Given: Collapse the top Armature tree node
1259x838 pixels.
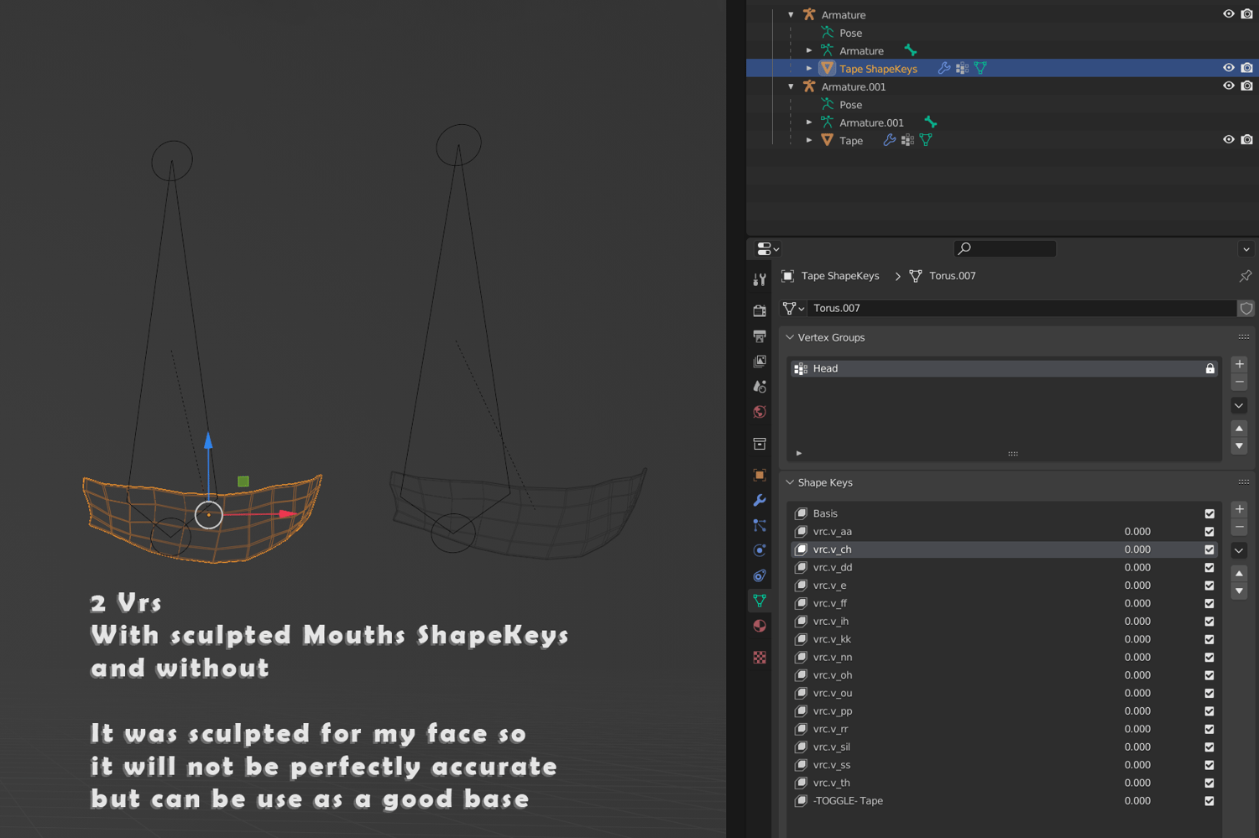Looking at the screenshot, I should point(791,15).
